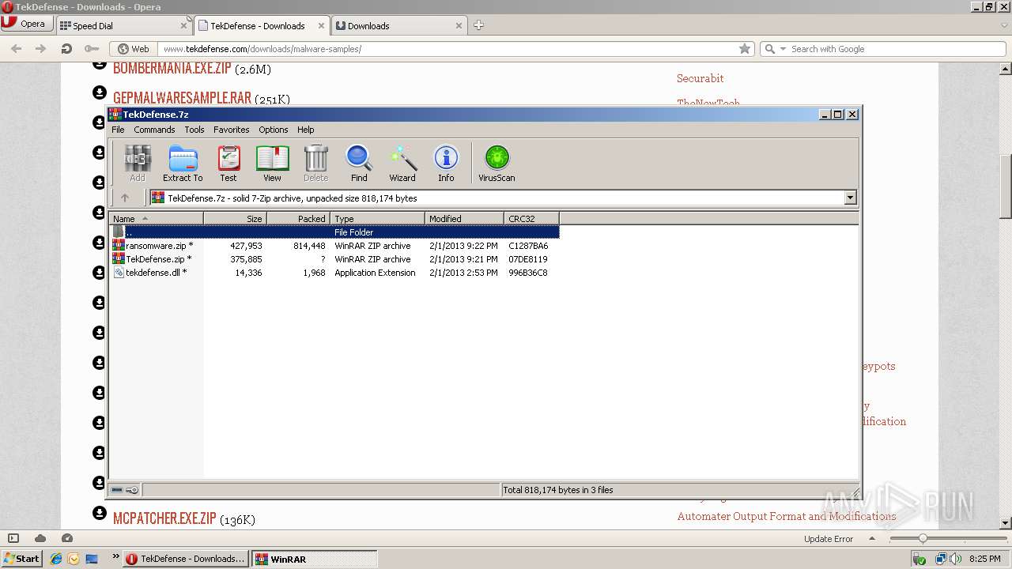1012x569 pixels.
Task: Sort by the CRC32 column header
Action: [x=532, y=219]
